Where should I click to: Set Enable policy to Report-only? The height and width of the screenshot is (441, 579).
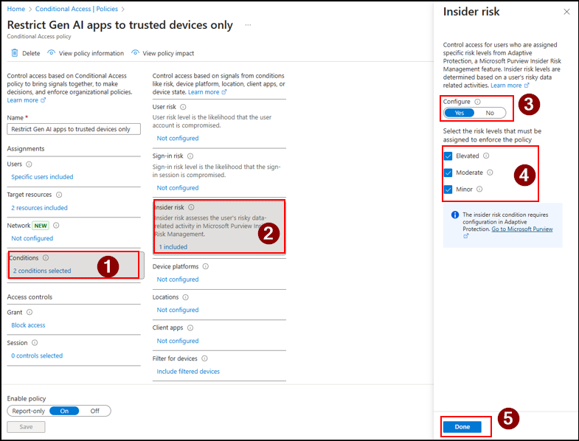tap(28, 411)
